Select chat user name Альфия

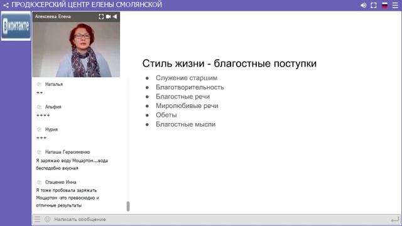(53, 107)
